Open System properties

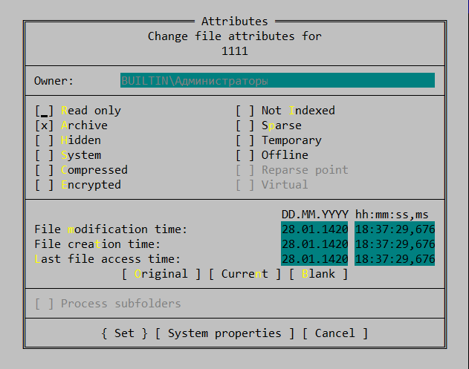point(224,333)
